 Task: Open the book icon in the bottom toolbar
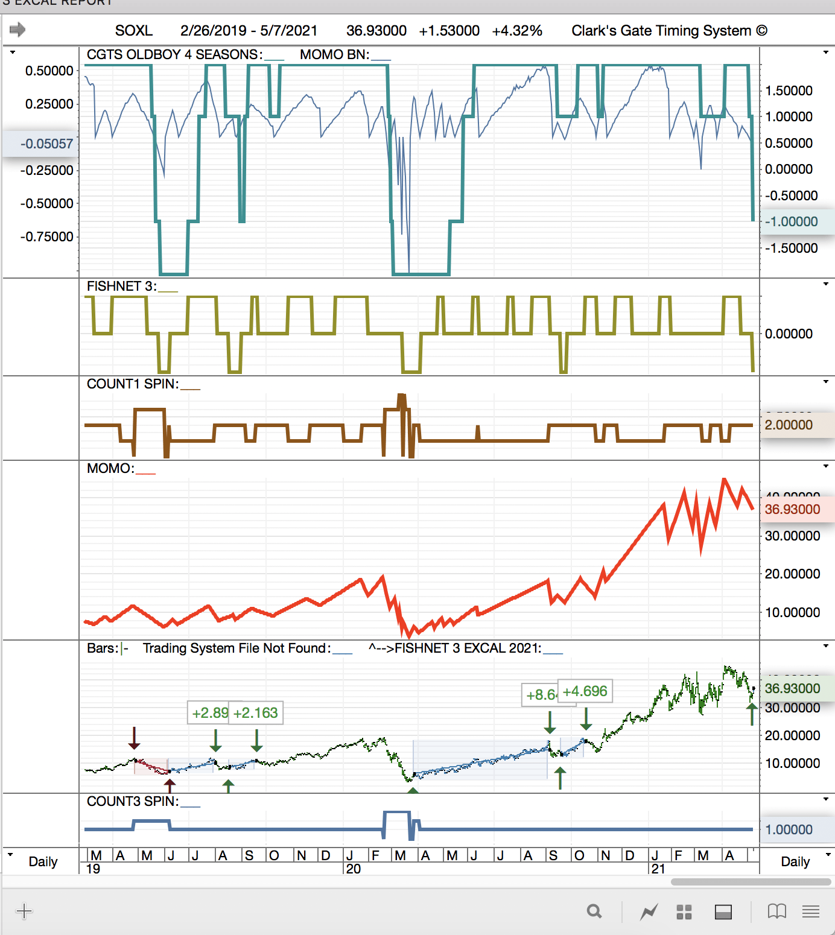point(777,911)
